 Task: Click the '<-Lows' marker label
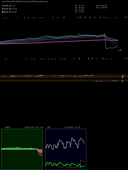(126, 58)
